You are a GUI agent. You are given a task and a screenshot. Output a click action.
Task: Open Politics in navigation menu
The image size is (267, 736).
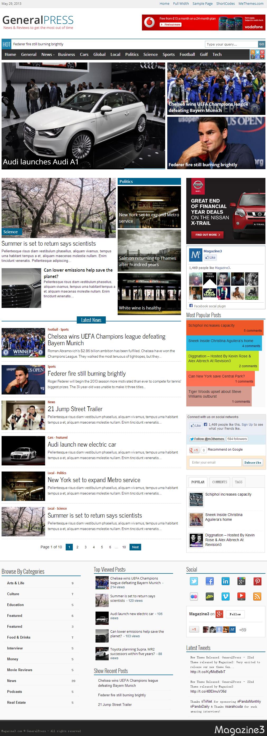[x=132, y=54]
